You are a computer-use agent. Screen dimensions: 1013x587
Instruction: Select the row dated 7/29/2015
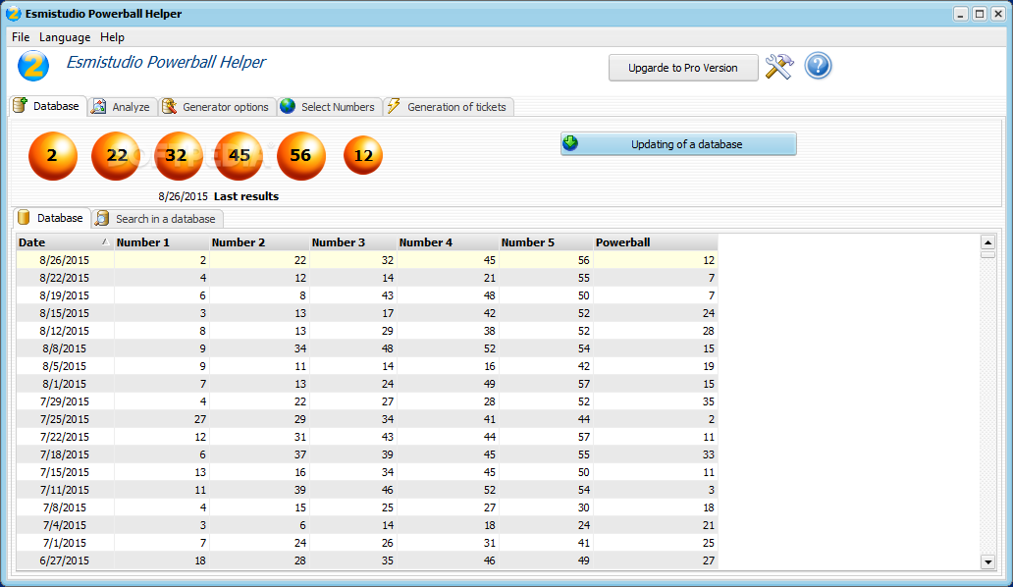pyautogui.click(x=367, y=401)
